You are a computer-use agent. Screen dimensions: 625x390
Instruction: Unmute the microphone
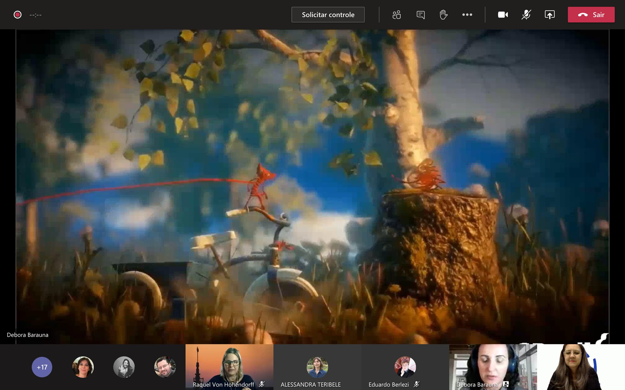pyautogui.click(x=526, y=15)
